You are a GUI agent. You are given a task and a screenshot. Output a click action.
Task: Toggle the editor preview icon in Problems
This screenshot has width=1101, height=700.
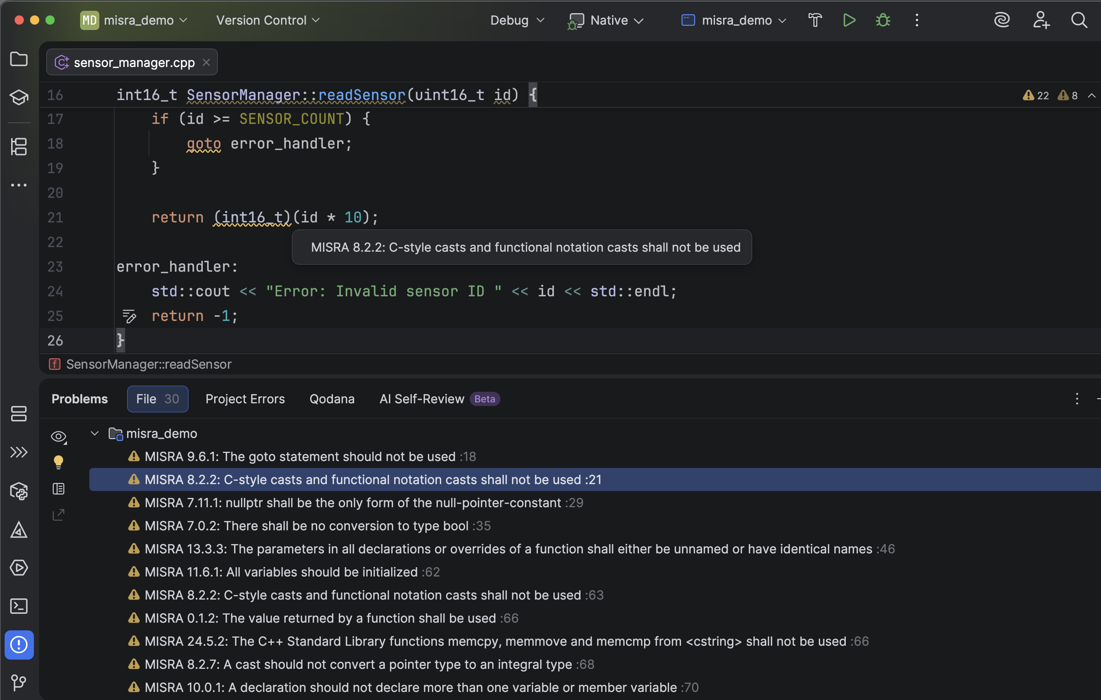[x=59, y=489]
